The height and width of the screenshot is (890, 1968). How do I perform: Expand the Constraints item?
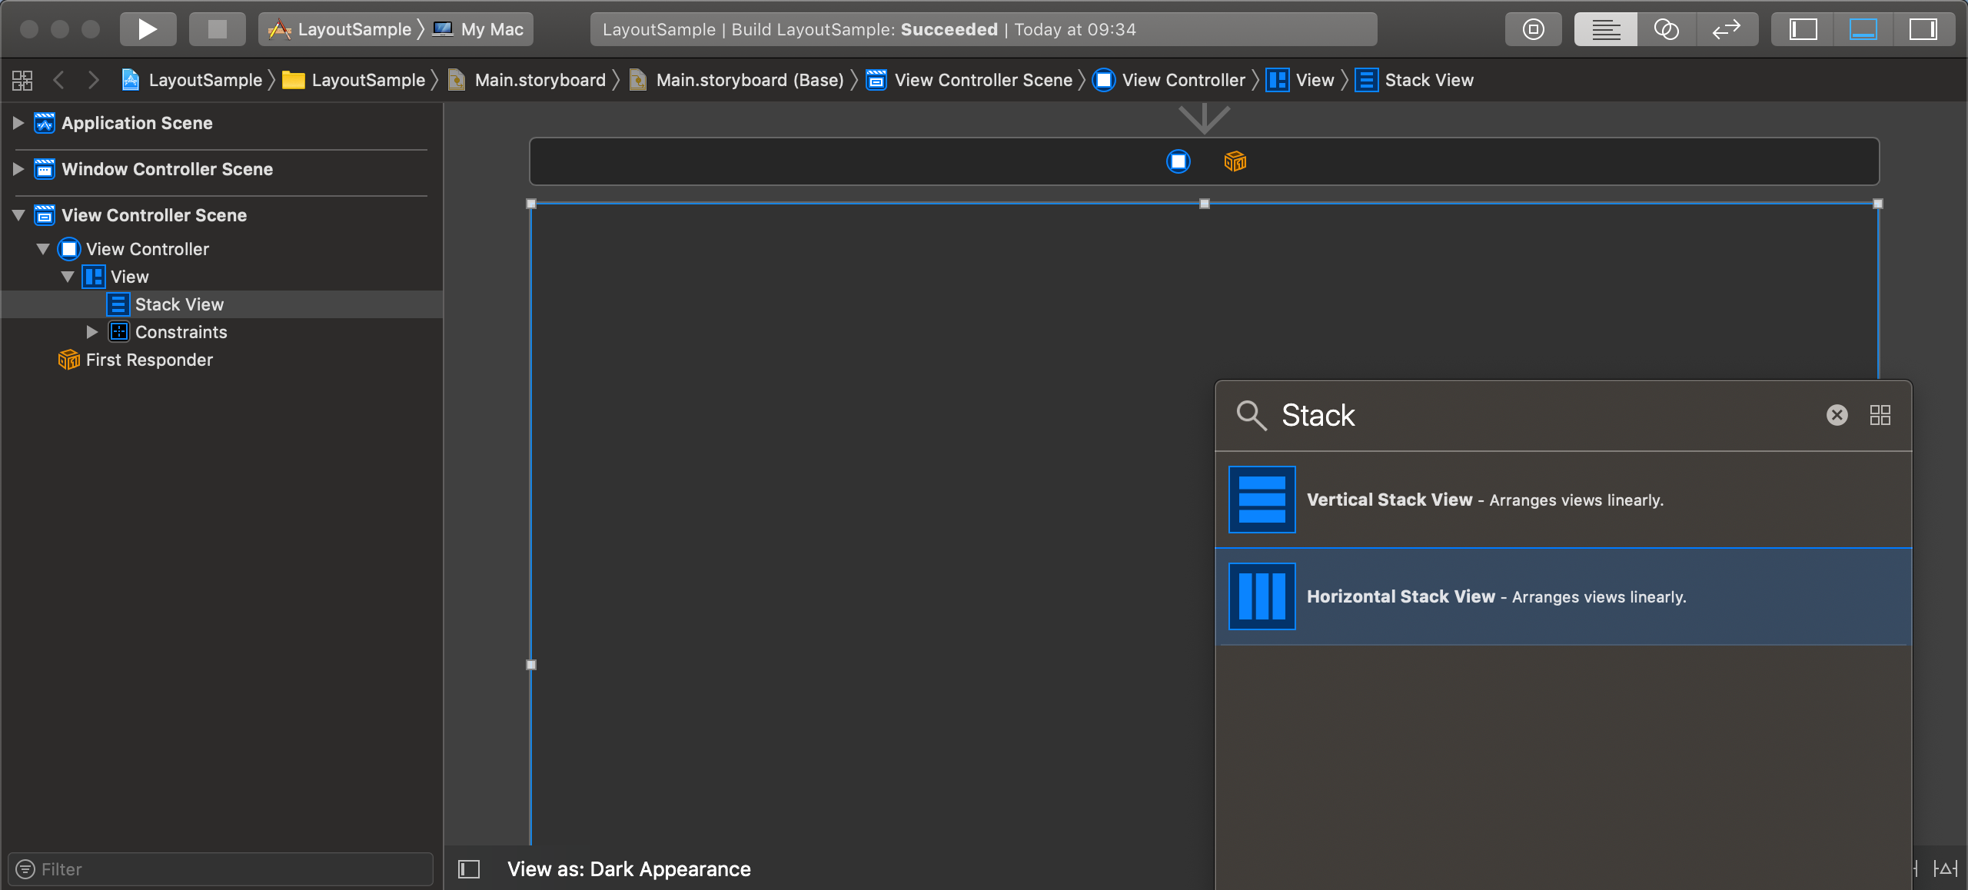pos(92,332)
